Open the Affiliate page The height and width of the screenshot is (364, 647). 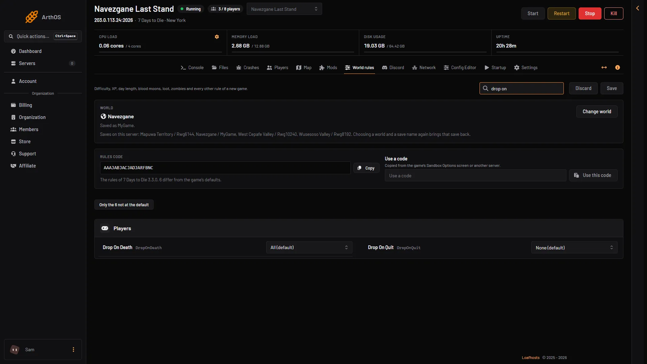tap(43, 166)
